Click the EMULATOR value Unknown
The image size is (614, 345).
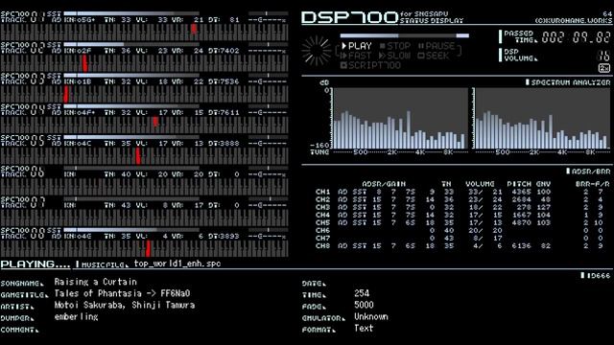pyautogui.click(x=371, y=317)
